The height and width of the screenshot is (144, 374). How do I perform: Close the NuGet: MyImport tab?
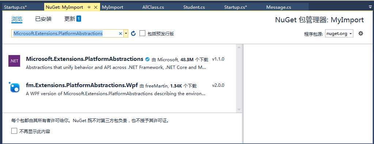[x=95, y=7]
